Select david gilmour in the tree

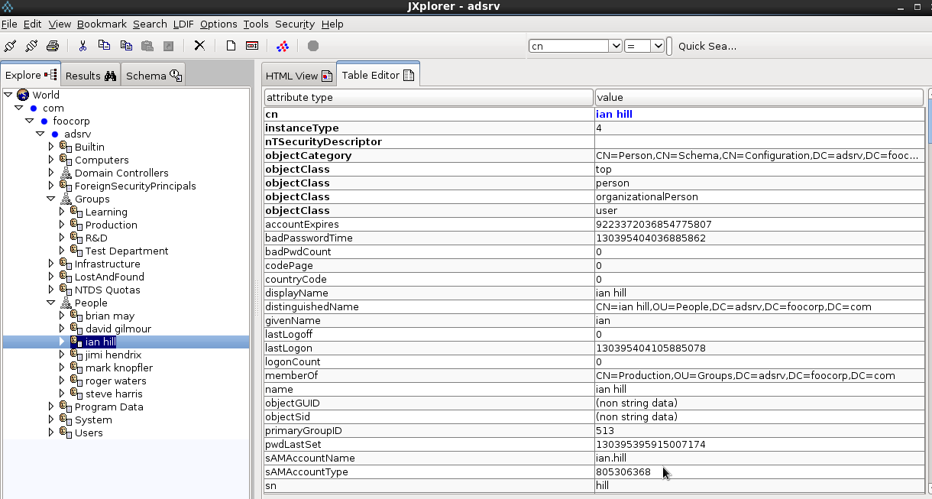point(118,329)
